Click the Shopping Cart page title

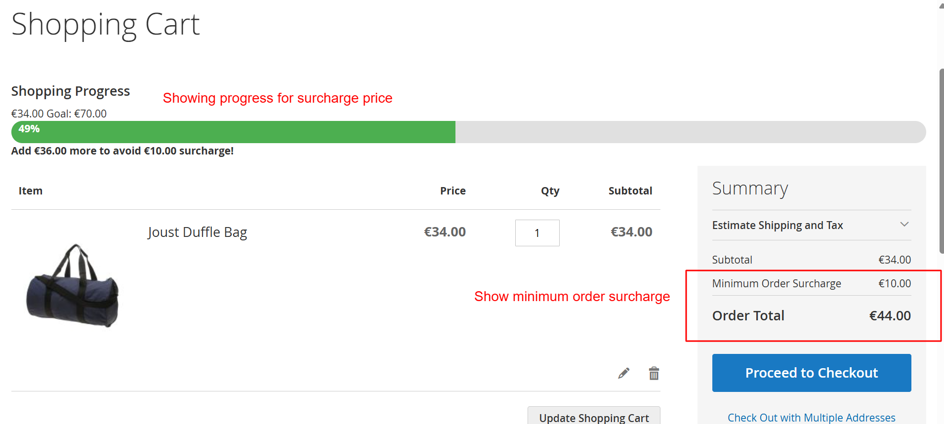click(x=106, y=25)
